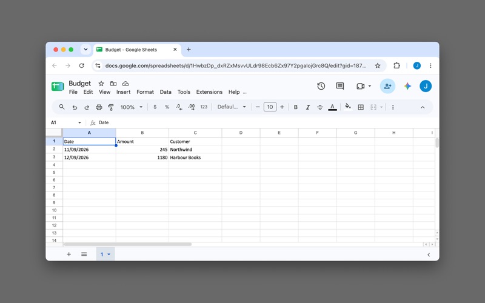
Task: Format as percent
Action: point(167,107)
